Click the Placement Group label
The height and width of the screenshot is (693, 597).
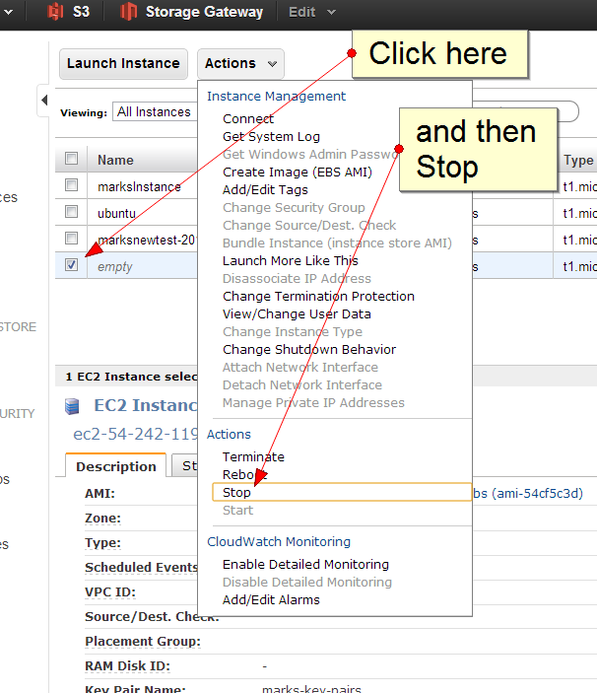[x=143, y=642]
